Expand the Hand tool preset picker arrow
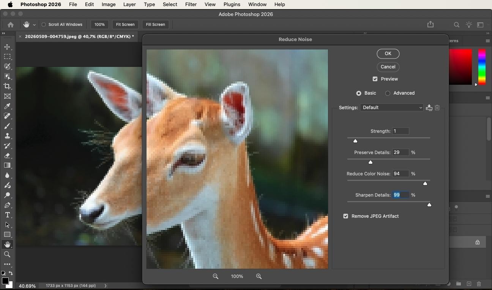The image size is (492, 290). (34, 25)
